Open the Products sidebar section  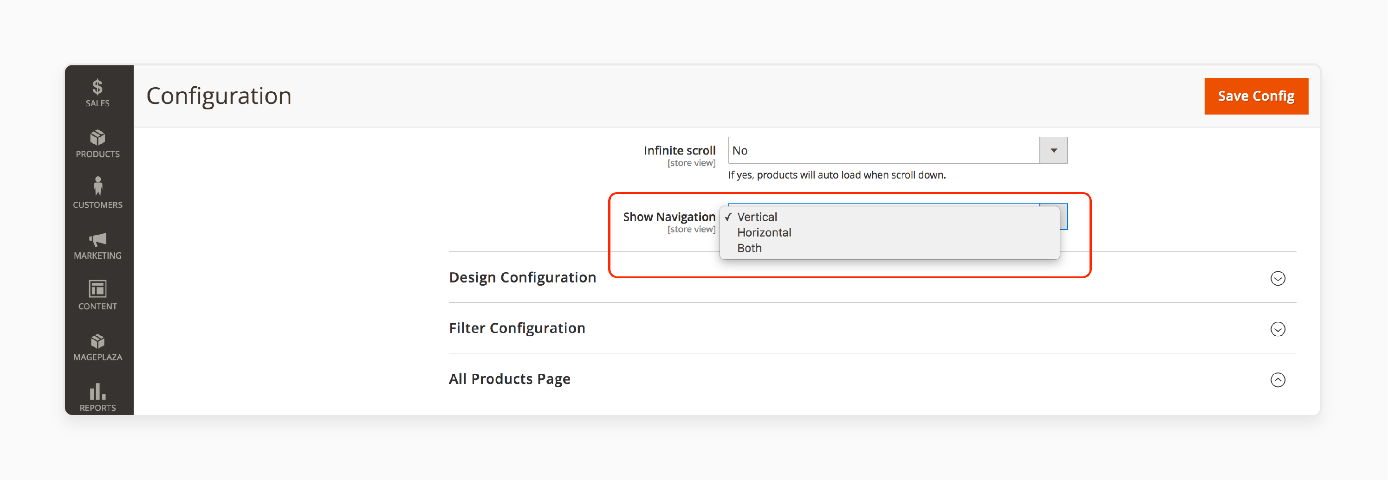click(97, 144)
